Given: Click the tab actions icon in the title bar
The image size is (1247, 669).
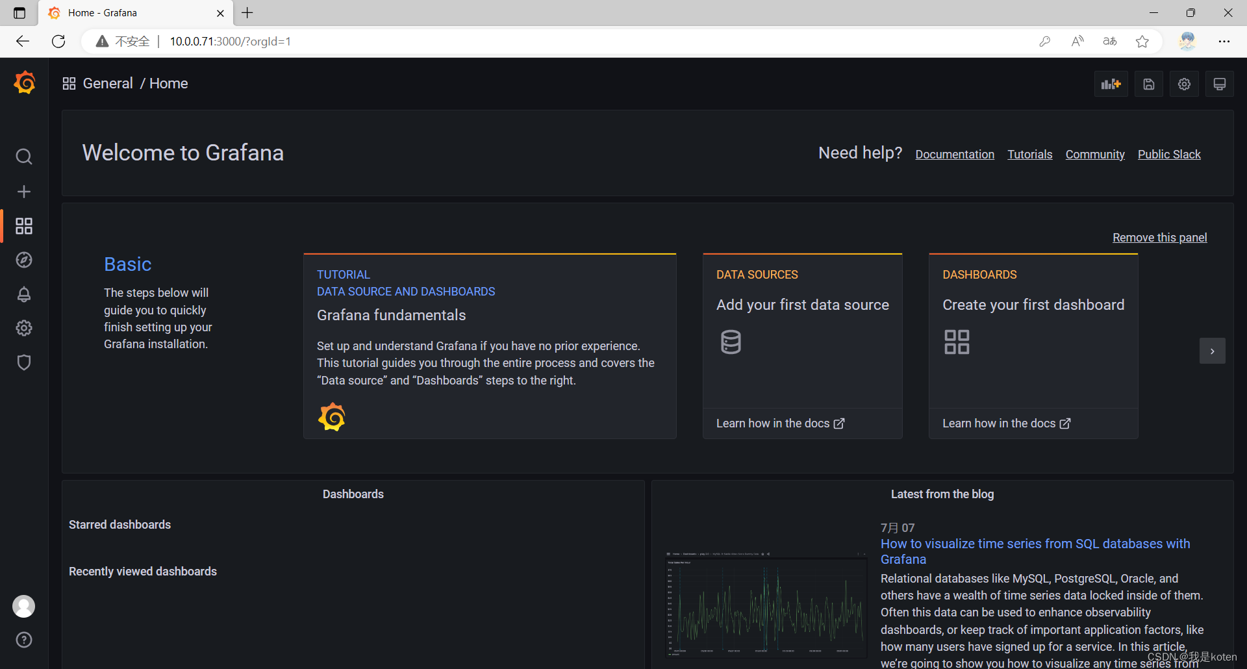Looking at the screenshot, I should coord(19,13).
